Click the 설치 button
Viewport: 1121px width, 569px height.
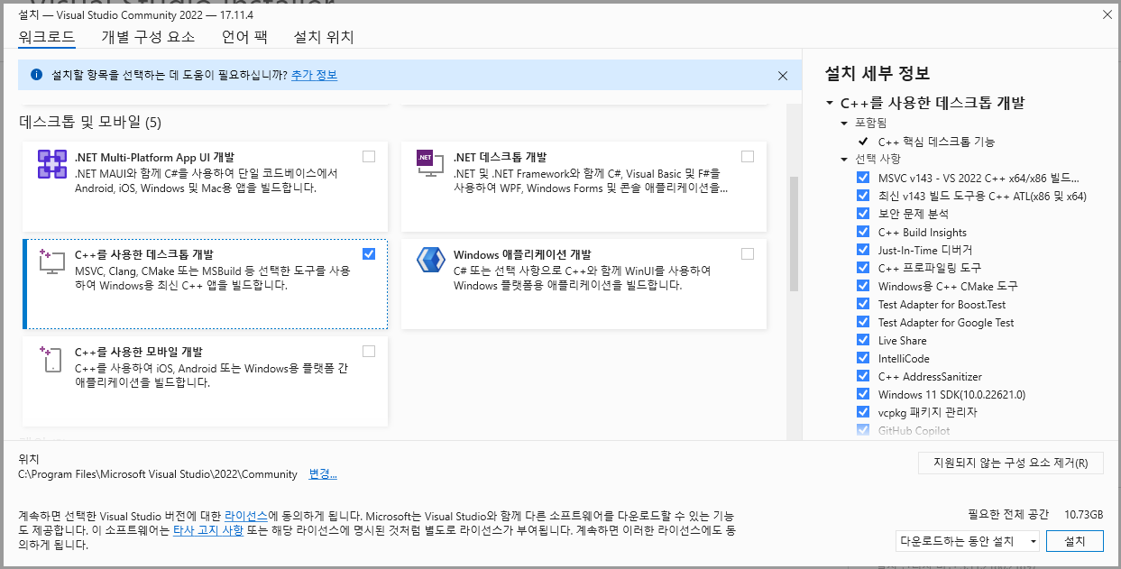[1075, 541]
